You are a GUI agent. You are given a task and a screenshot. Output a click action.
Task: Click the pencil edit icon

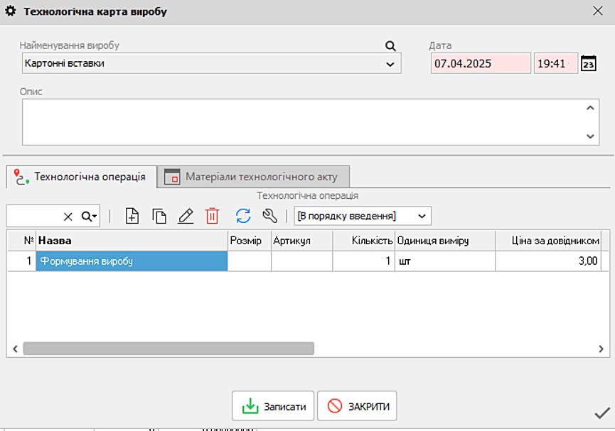186,216
